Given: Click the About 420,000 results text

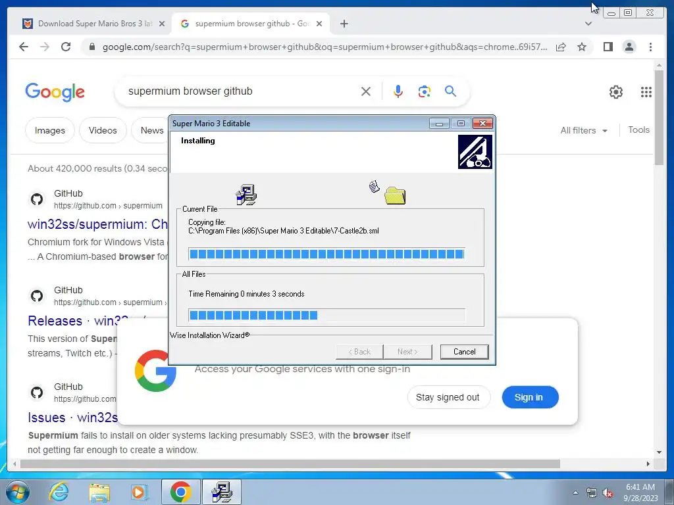Looking at the screenshot, I should coord(97,169).
